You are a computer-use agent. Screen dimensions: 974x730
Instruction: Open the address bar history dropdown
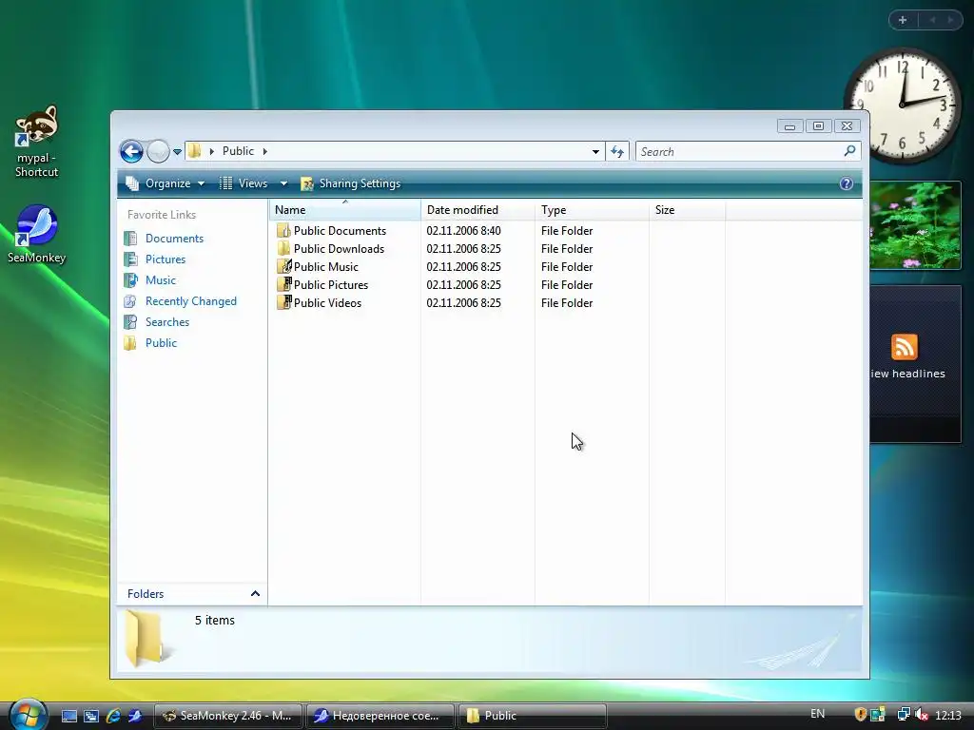click(x=595, y=151)
